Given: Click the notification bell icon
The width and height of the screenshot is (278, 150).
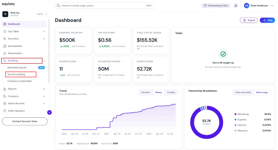Looking at the screenshot, I should [x=236, y=6].
